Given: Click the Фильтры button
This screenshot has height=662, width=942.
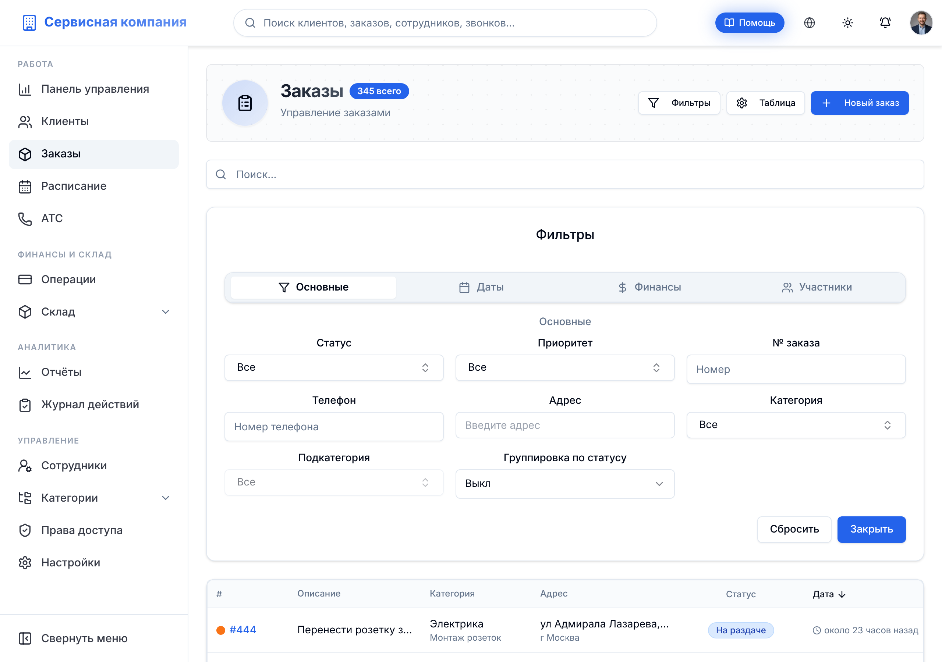Looking at the screenshot, I should tap(679, 103).
